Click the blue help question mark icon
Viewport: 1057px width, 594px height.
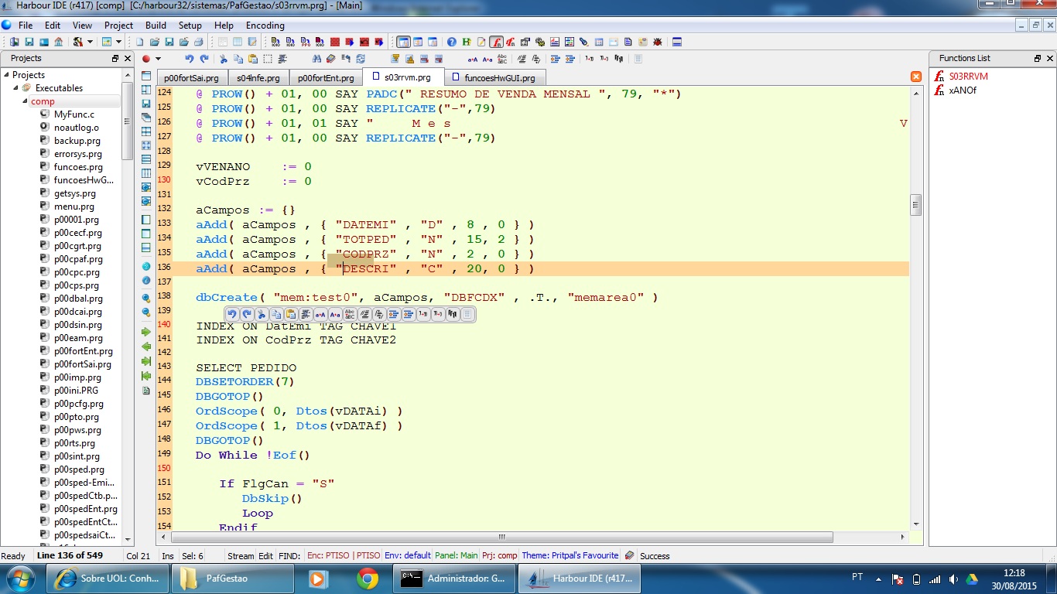click(452, 42)
